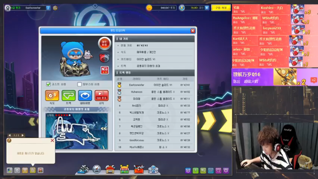Go to previous page with left arrow

pyautogui.click(x=10, y=135)
